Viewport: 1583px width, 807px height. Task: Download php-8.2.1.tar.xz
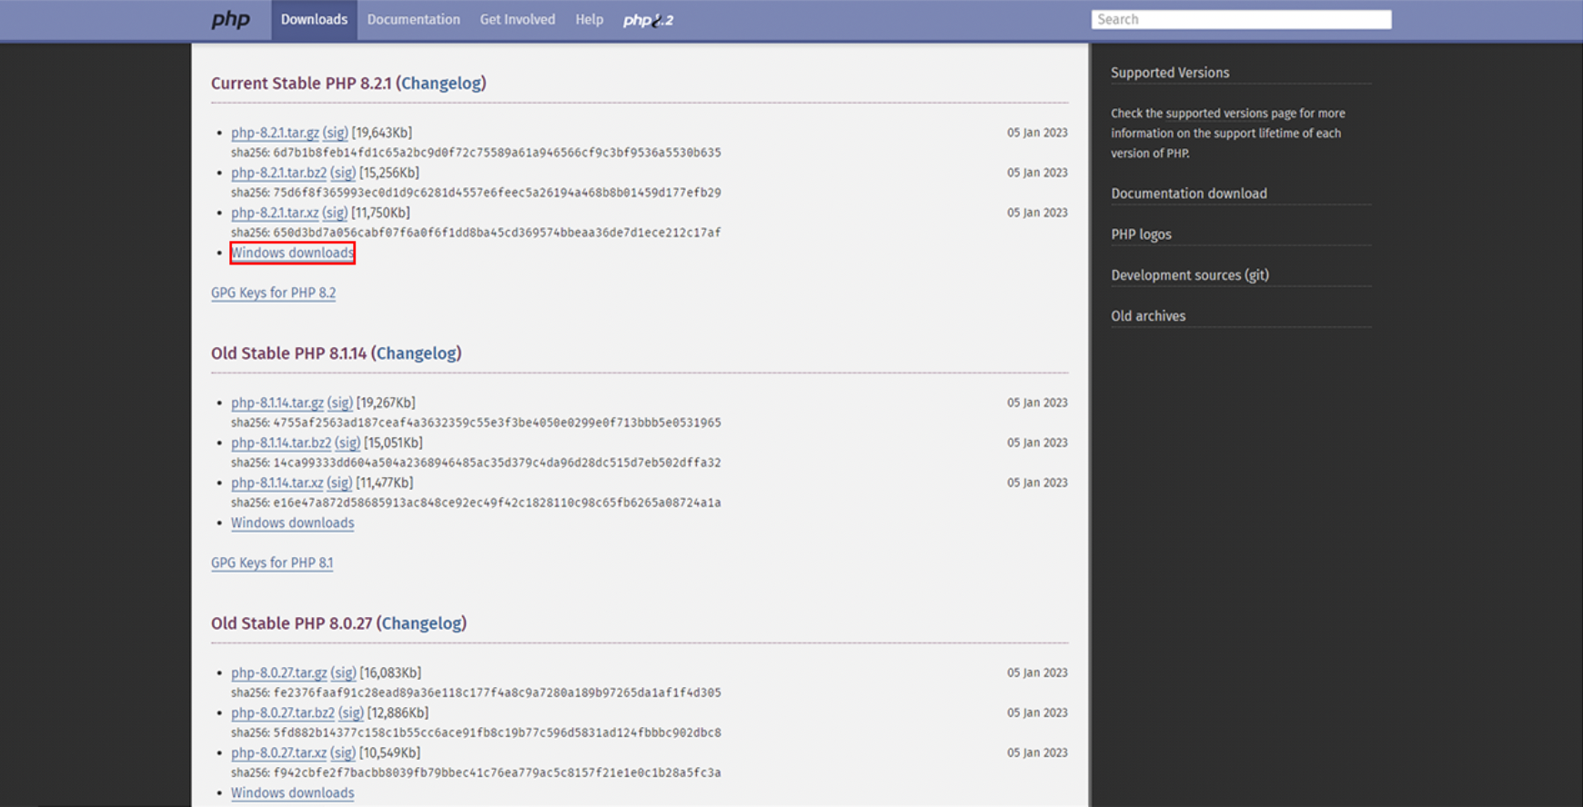275,213
